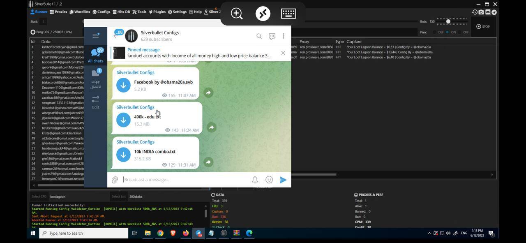The height and width of the screenshot is (243, 526).
Task: Forward the 490k - edu.txt message
Action: pos(211,127)
